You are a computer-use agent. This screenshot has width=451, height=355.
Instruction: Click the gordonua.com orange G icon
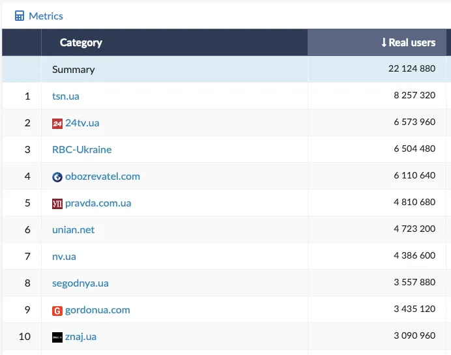[x=57, y=310]
